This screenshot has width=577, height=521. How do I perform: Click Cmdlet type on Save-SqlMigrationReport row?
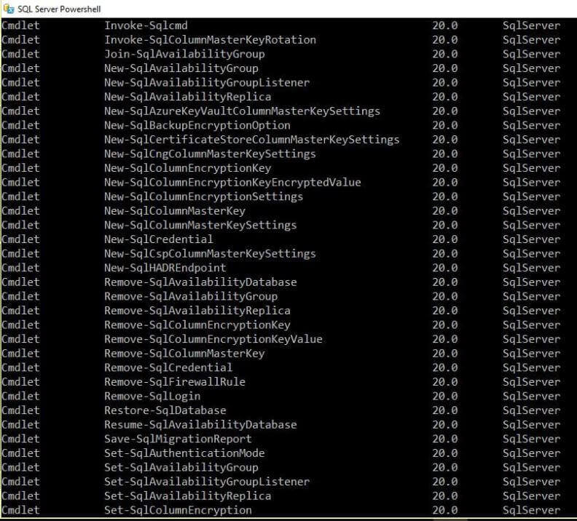(x=20, y=439)
